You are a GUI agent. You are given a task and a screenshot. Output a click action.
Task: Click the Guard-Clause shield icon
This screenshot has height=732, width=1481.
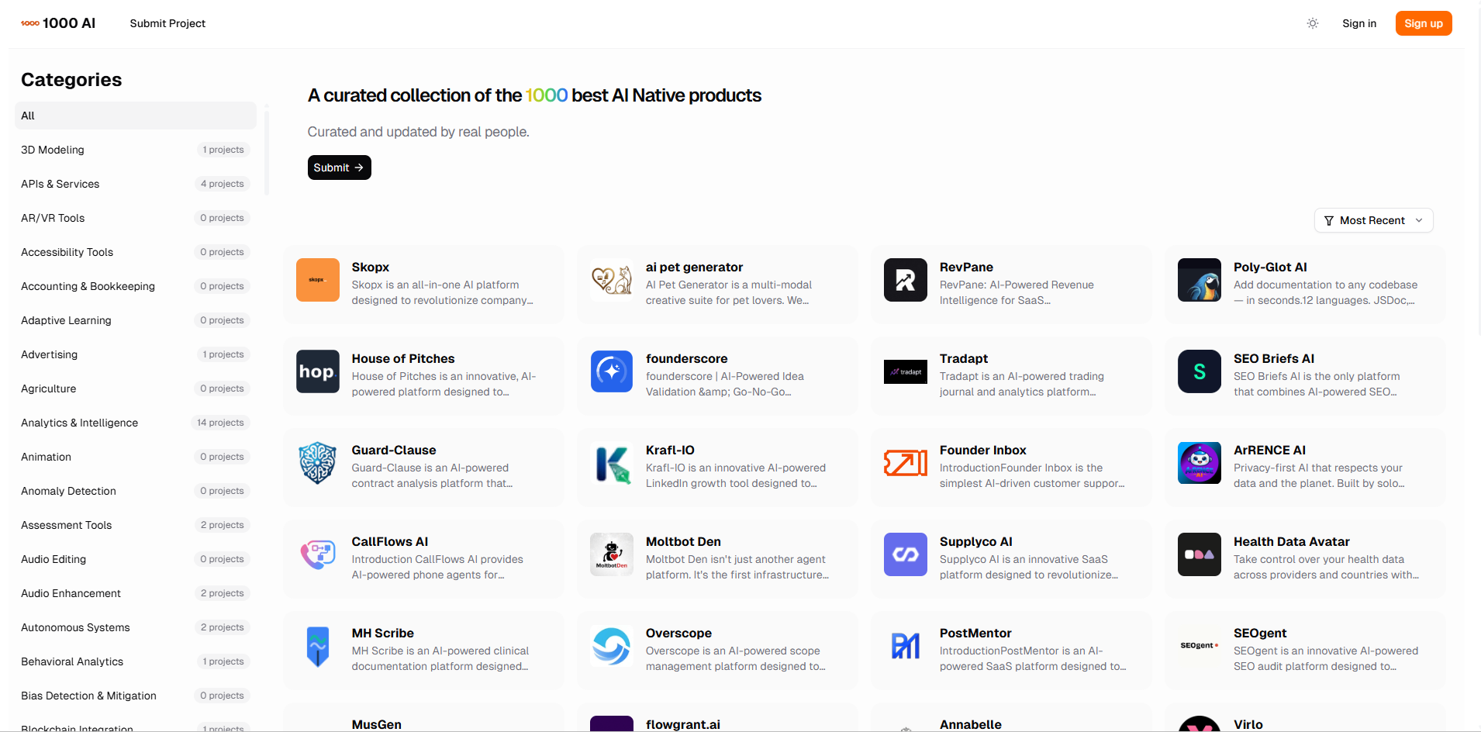tap(317, 463)
